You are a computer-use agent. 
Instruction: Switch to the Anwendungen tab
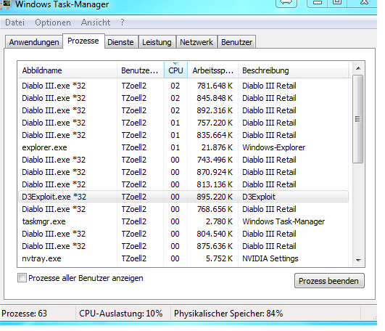(x=34, y=42)
